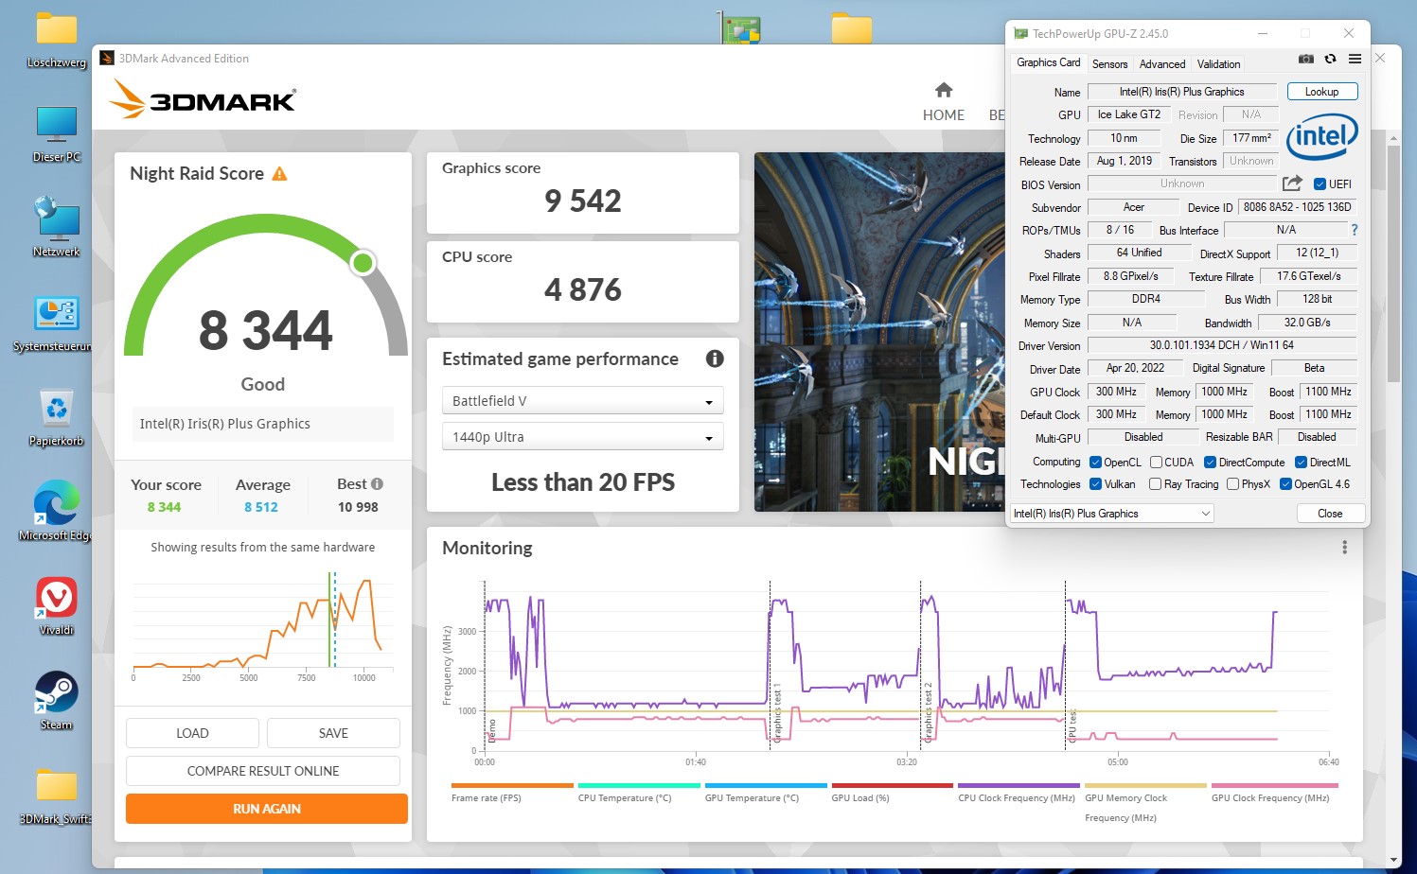Click the CPU Temperature legend swatch
The image size is (1417, 874).
[x=639, y=785]
